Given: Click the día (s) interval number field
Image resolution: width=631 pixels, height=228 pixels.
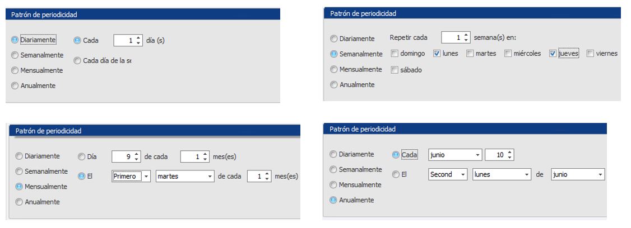Looking at the screenshot, I should point(124,40).
